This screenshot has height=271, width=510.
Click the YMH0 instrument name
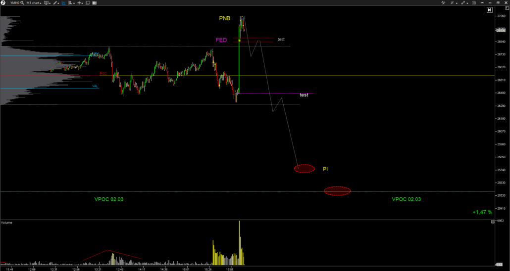pos(15,2)
